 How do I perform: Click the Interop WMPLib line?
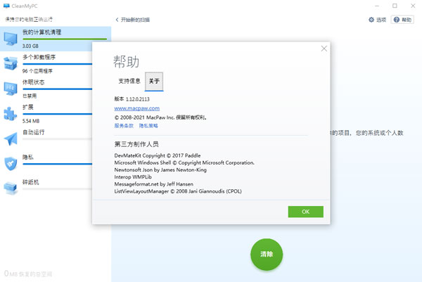point(133,177)
